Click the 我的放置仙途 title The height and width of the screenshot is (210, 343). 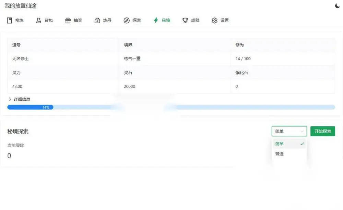[21, 6]
